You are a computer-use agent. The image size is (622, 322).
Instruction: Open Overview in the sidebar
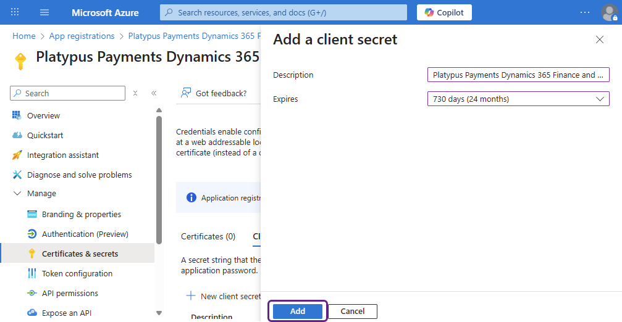pos(43,115)
